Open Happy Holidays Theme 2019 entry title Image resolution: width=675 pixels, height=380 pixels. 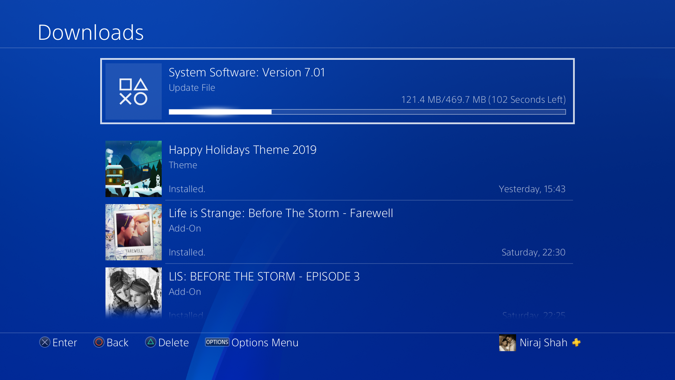click(x=243, y=150)
